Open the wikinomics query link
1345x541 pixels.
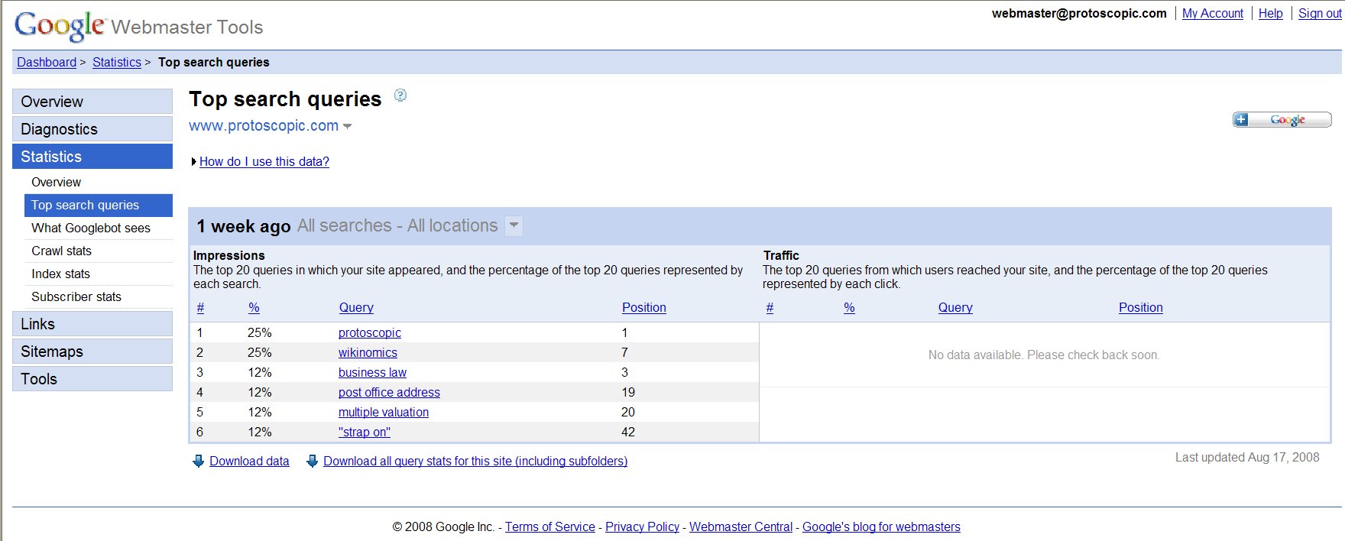pos(368,352)
